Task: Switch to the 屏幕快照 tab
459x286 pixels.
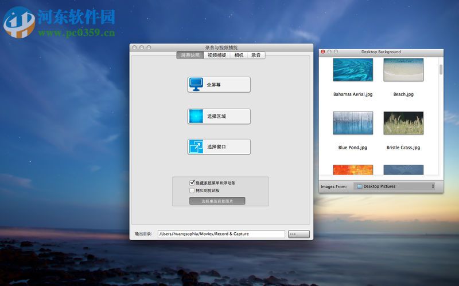Action: pos(190,55)
